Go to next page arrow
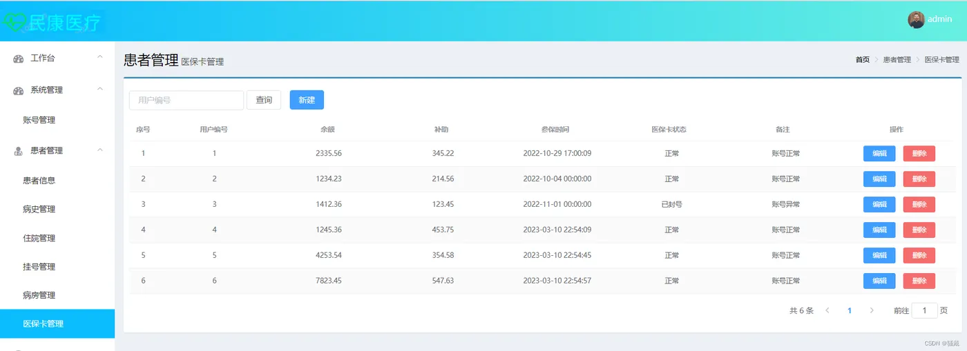The height and width of the screenshot is (351, 967). pos(872,310)
